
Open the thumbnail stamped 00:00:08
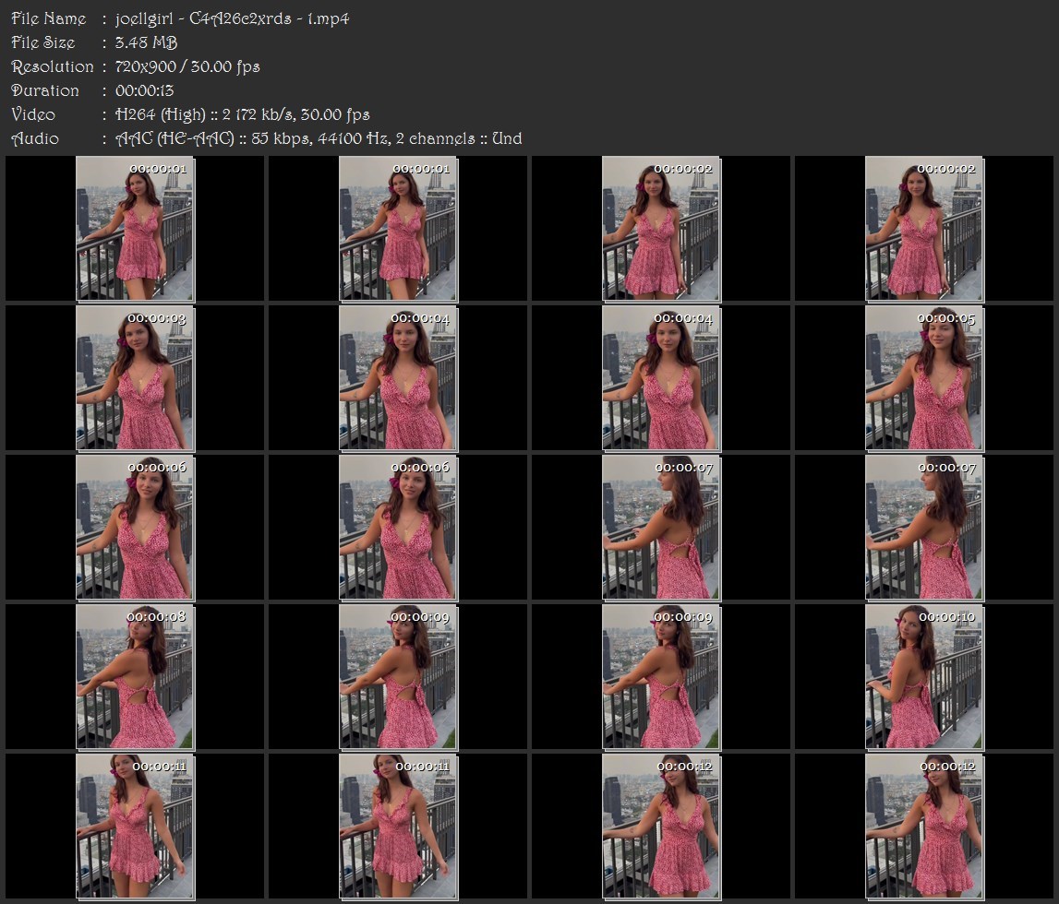click(x=135, y=677)
